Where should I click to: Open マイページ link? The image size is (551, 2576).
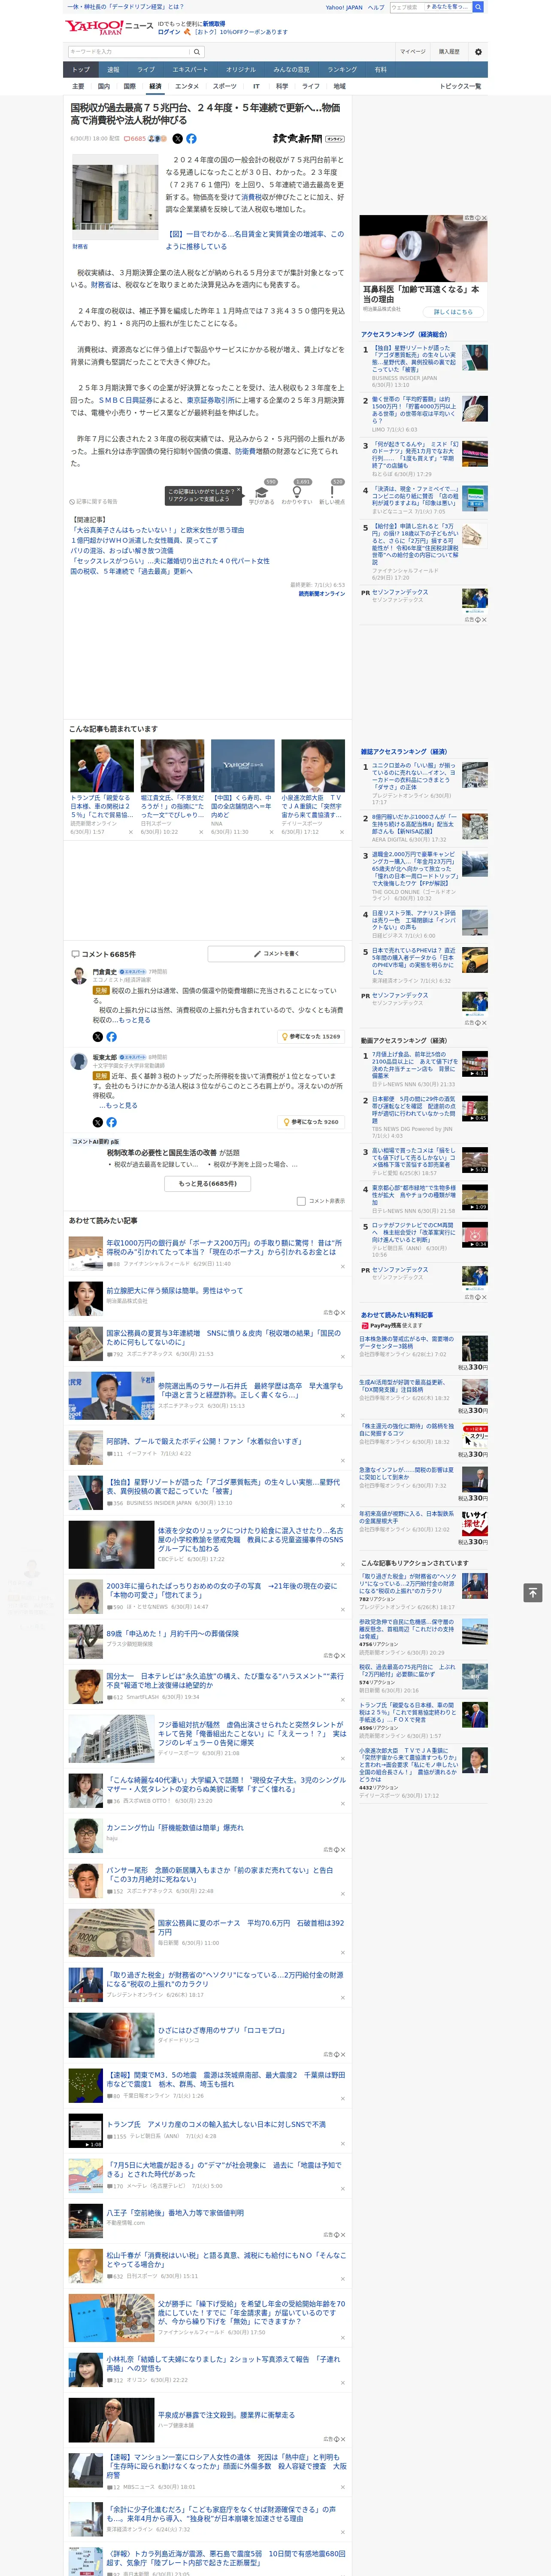pos(412,52)
